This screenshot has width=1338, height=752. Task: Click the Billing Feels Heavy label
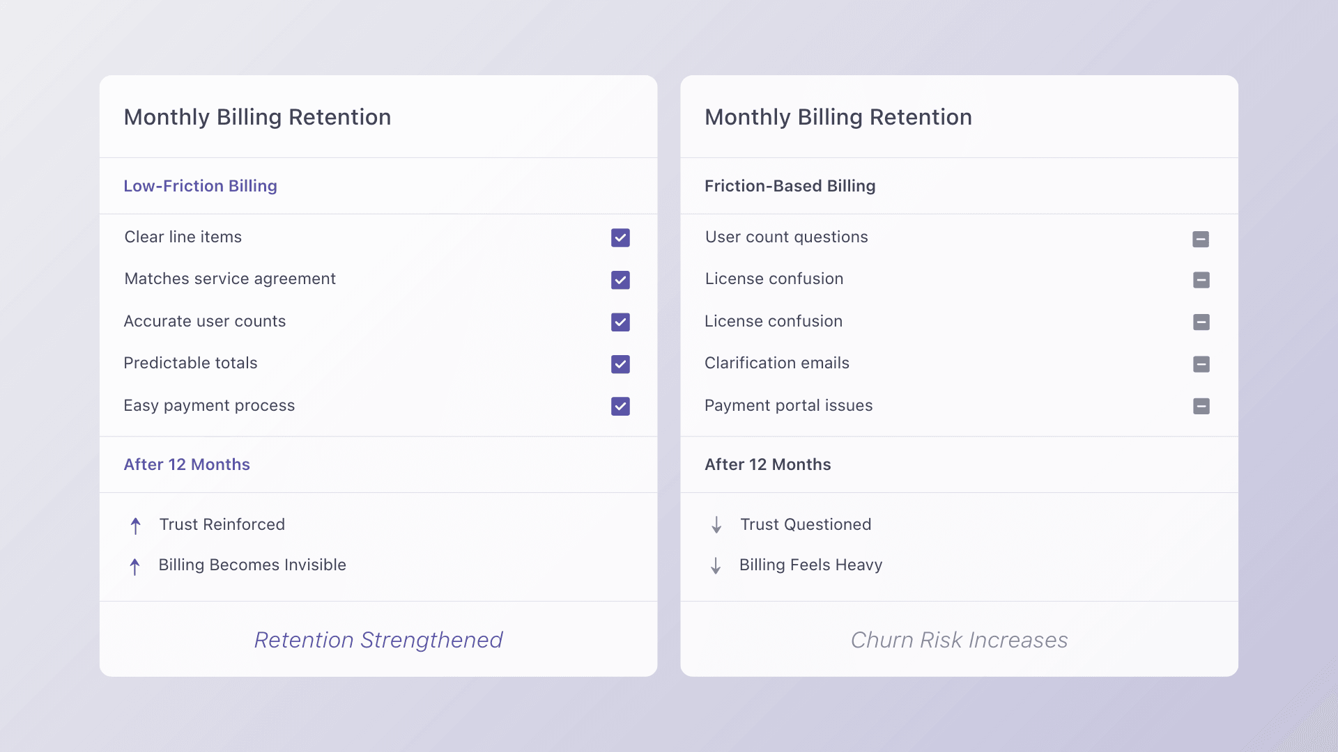810,565
